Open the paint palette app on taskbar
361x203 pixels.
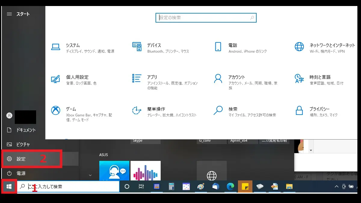(200, 187)
